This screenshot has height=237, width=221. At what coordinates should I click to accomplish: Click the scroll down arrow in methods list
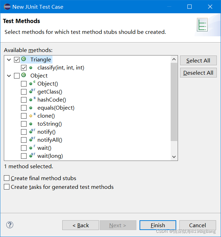pos(174,157)
